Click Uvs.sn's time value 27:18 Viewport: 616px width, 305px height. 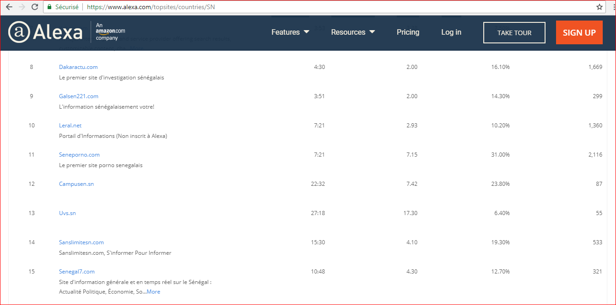pos(318,213)
